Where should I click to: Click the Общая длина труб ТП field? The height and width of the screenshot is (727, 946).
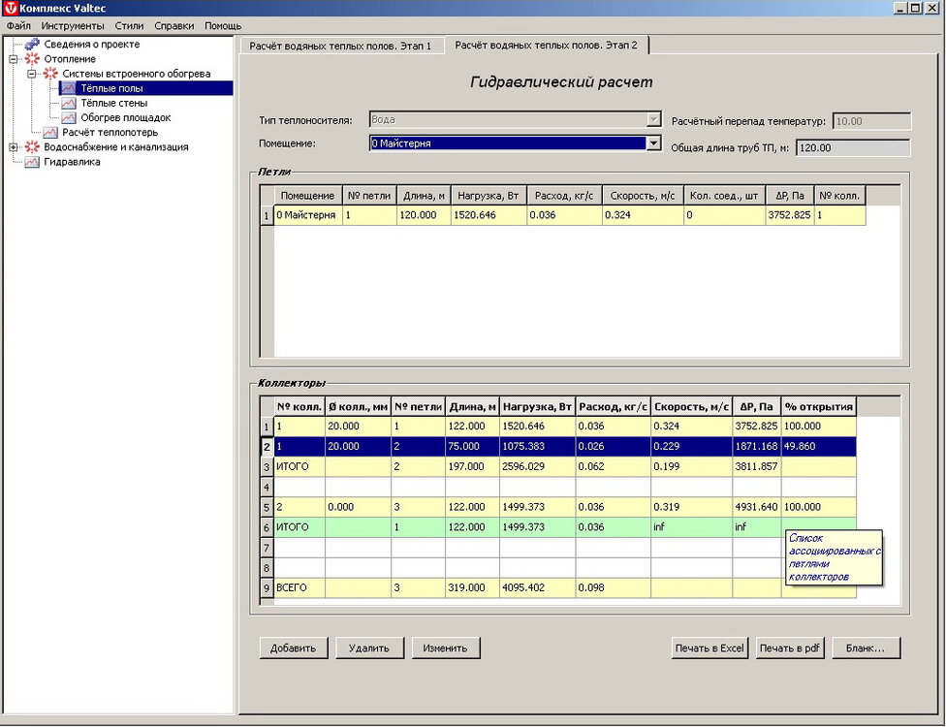point(851,148)
